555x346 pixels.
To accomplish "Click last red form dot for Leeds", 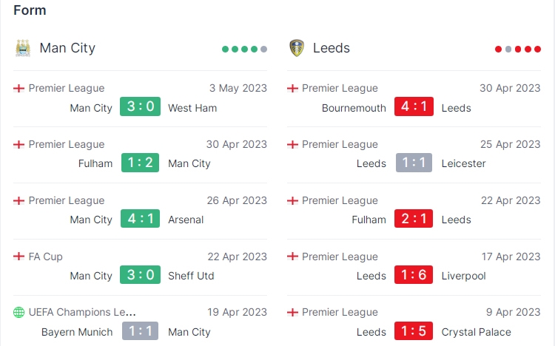I will 537,50.
